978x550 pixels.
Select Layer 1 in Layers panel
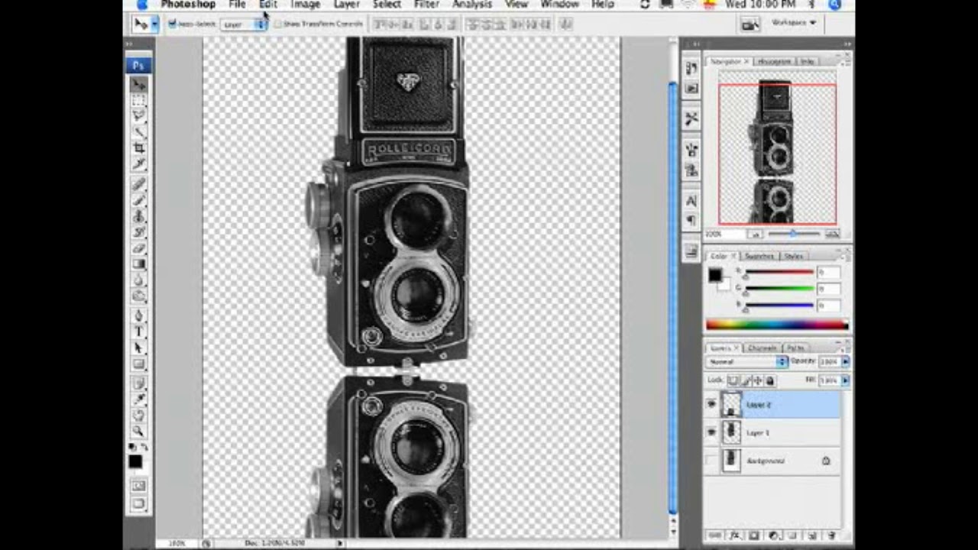(772, 432)
